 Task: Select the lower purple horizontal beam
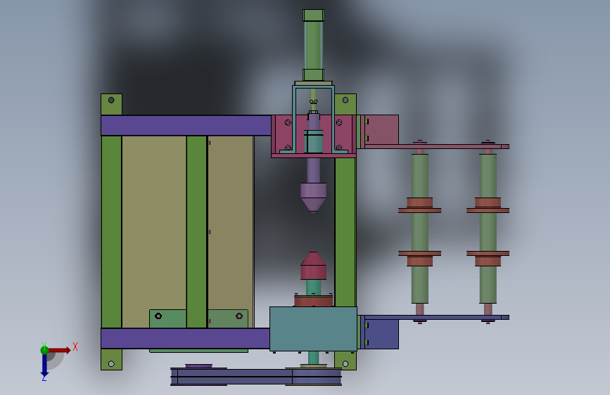click(185, 338)
